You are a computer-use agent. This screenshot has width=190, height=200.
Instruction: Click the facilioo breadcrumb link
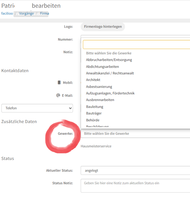click(7, 13)
